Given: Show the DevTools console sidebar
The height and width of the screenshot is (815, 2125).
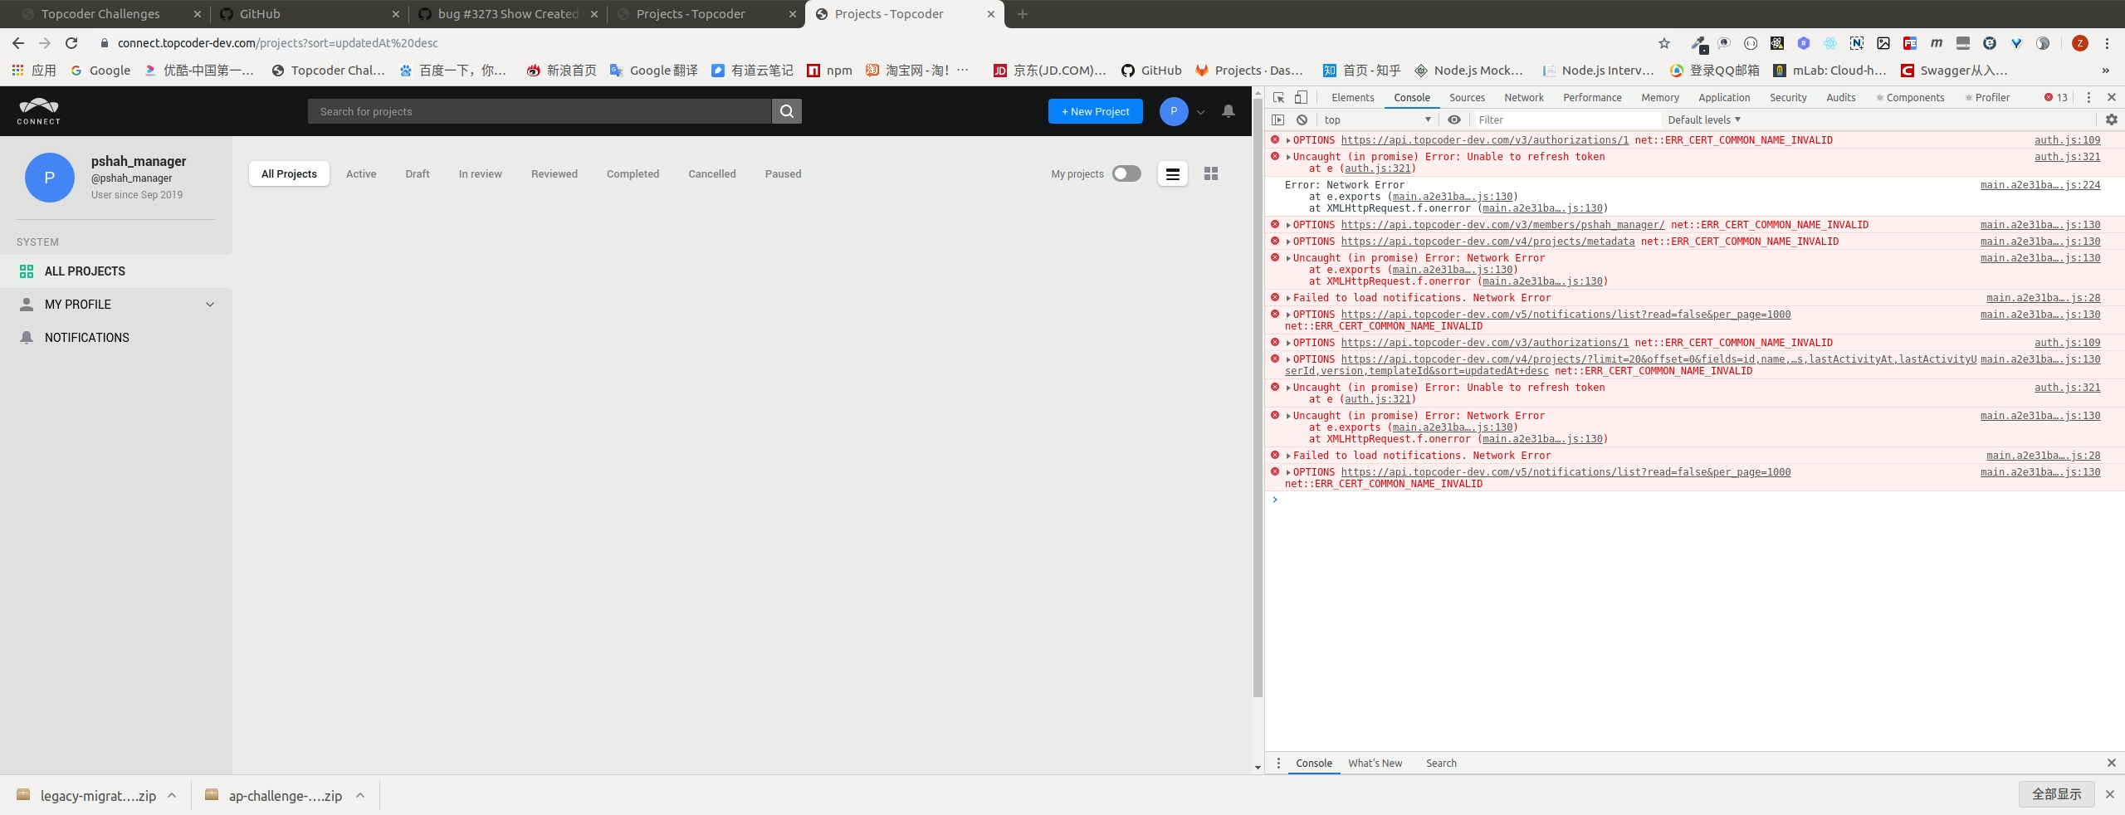Looking at the screenshot, I should 1278,120.
